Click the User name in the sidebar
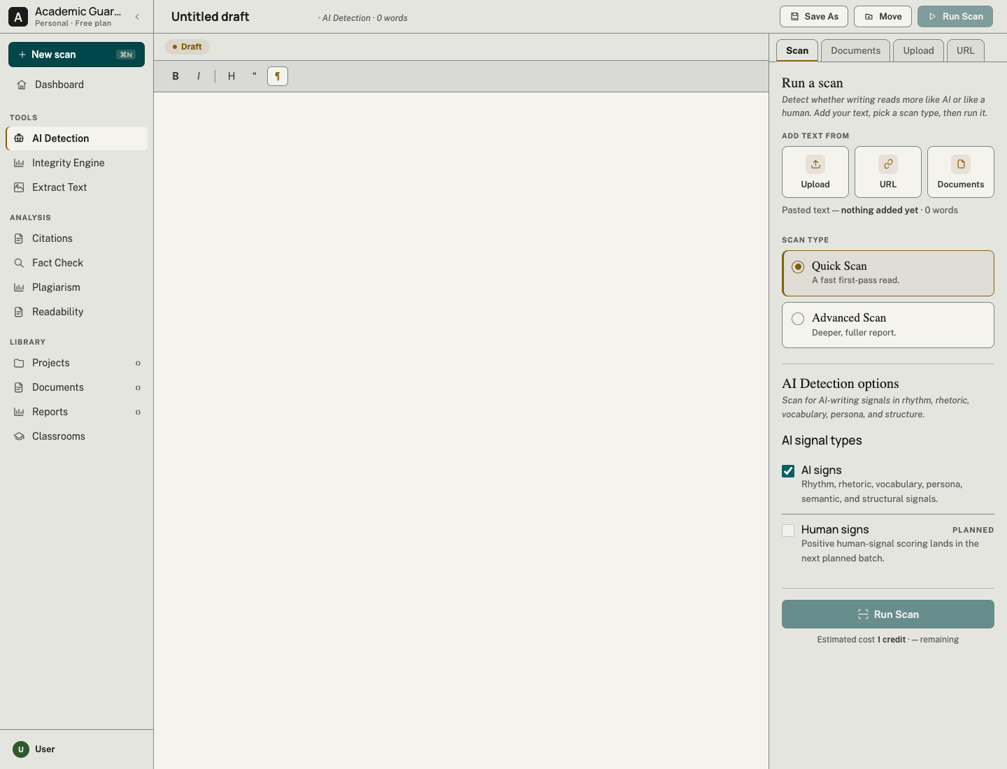This screenshot has width=1007, height=769. click(x=45, y=749)
